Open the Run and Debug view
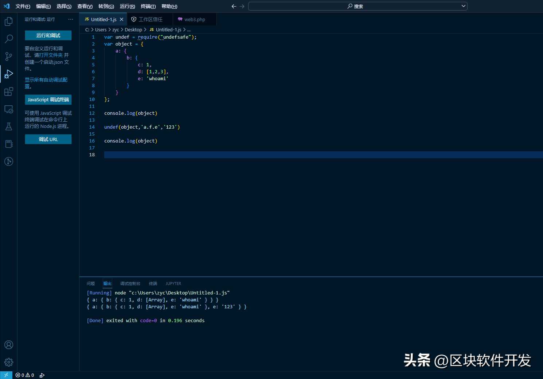 tap(9, 74)
